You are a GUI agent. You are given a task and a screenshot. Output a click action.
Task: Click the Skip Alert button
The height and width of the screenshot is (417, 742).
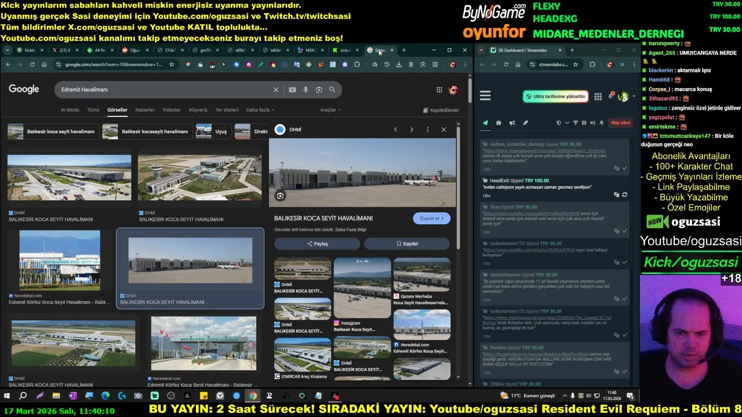(621, 123)
